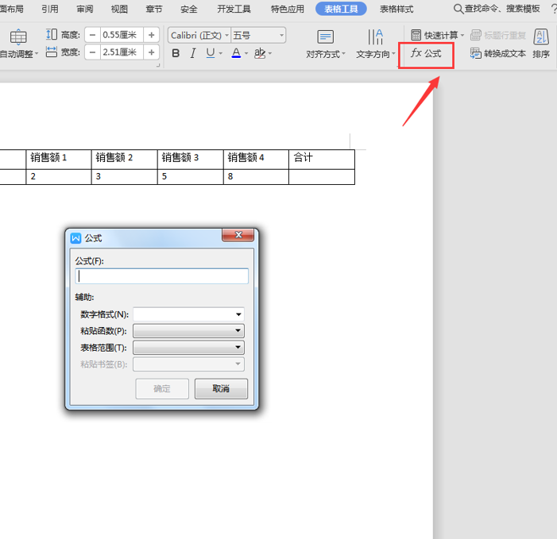Click convert to text (转换成文本)

(x=498, y=53)
